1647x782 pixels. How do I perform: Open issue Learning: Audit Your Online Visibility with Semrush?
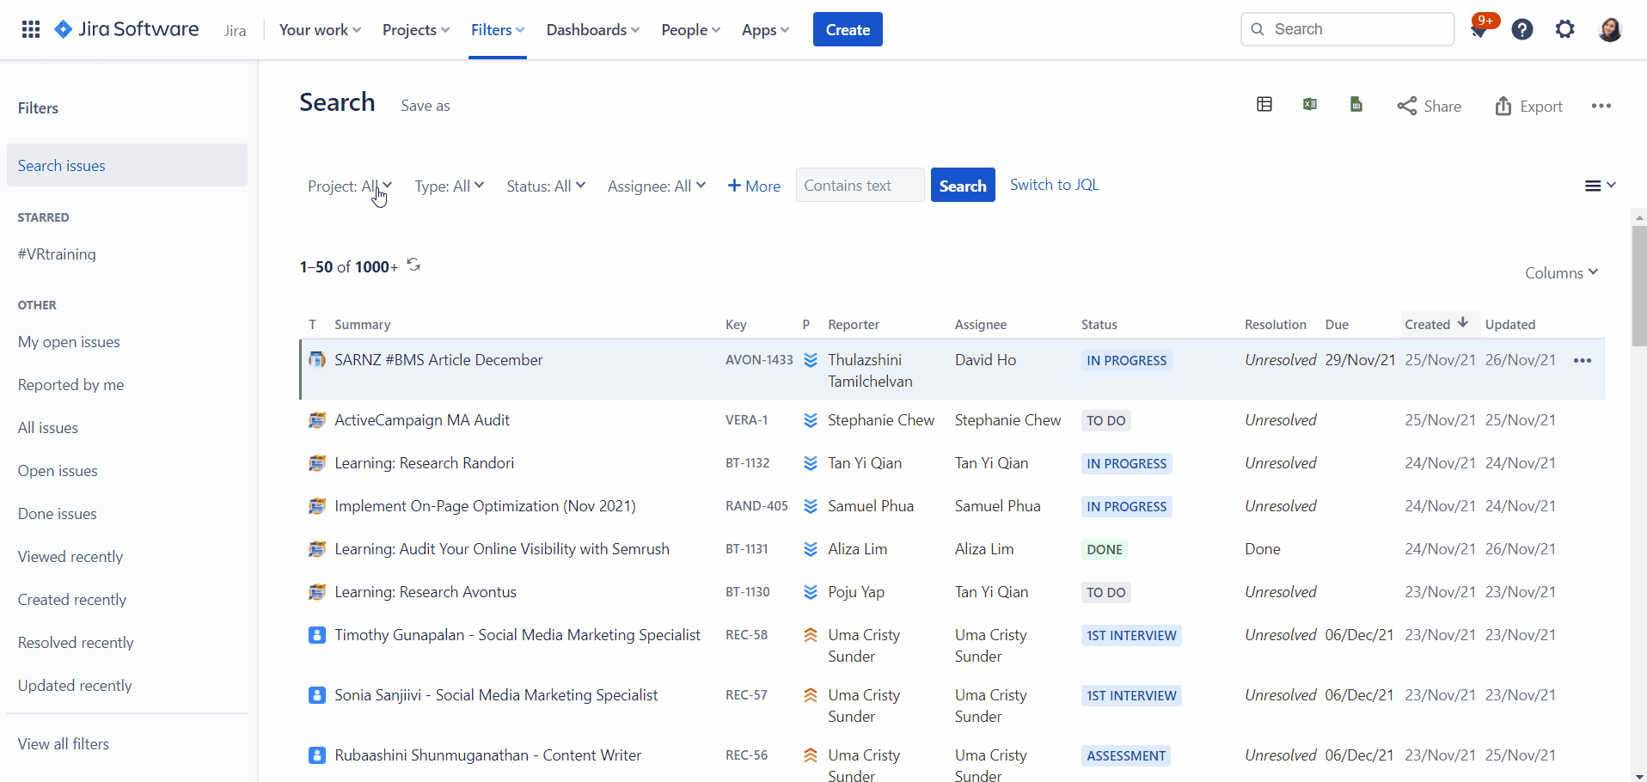(x=502, y=549)
